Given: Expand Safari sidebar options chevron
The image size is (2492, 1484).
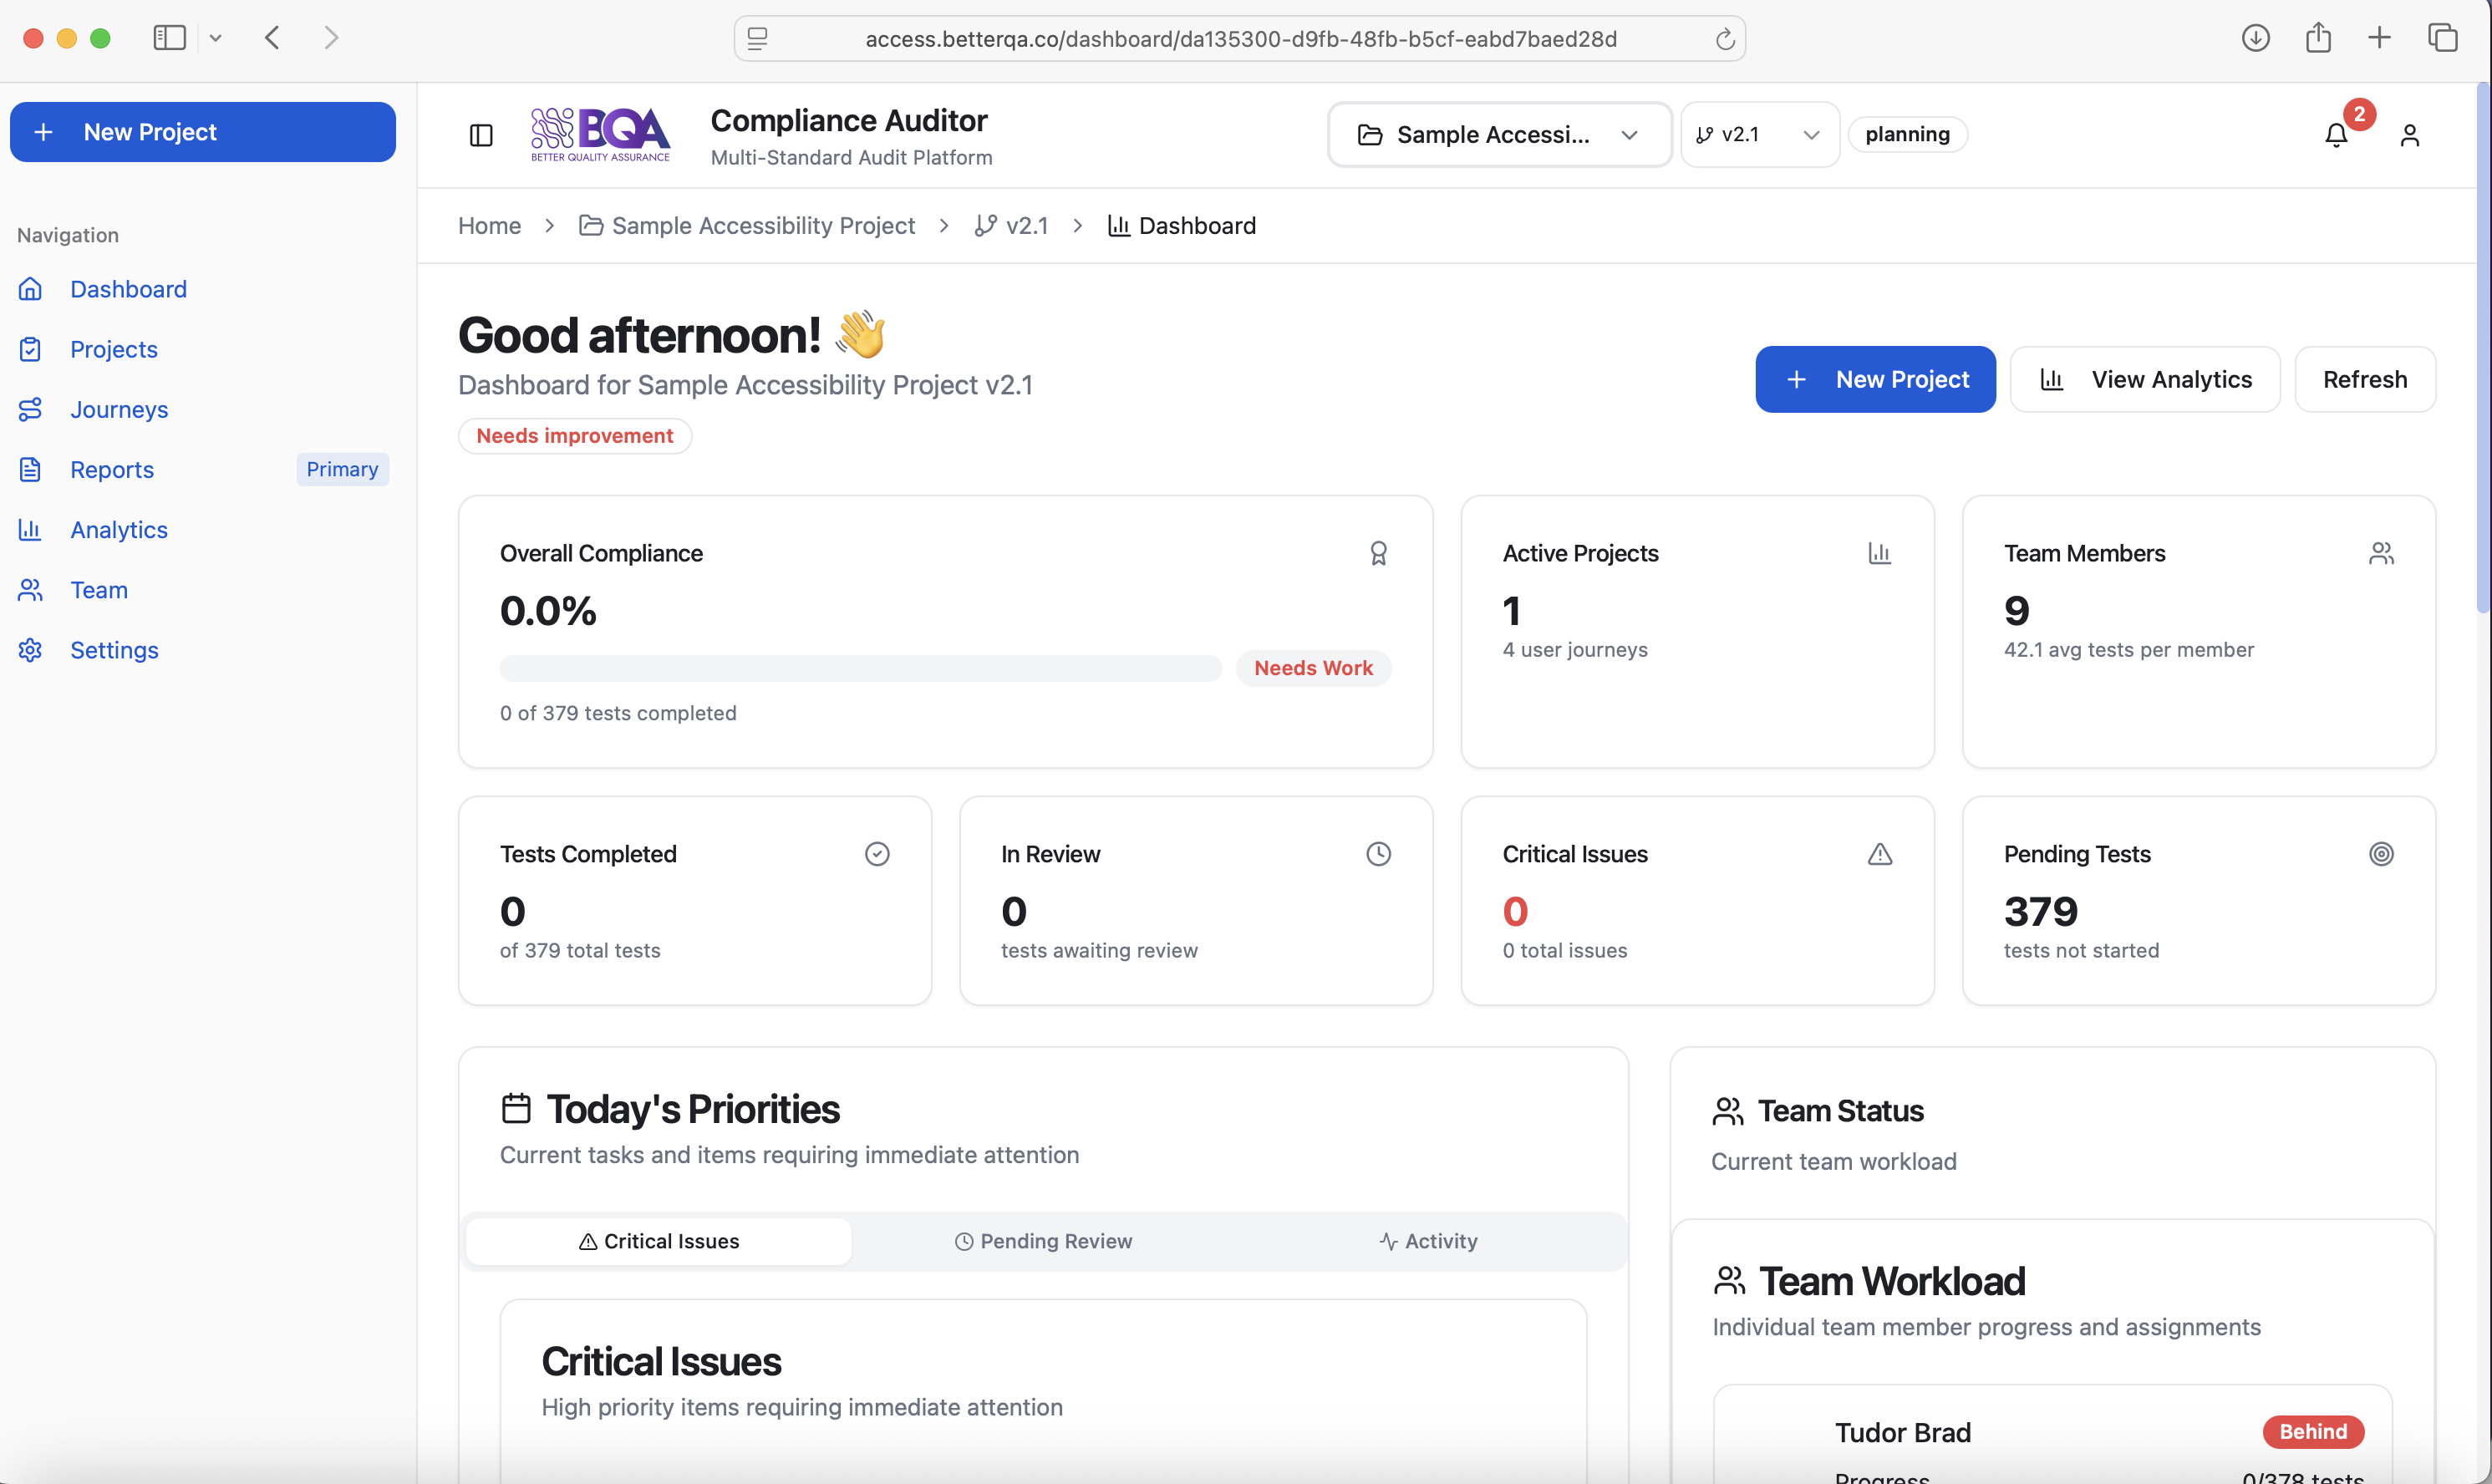Looking at the screenshot, I should click(x=215, y=39).
